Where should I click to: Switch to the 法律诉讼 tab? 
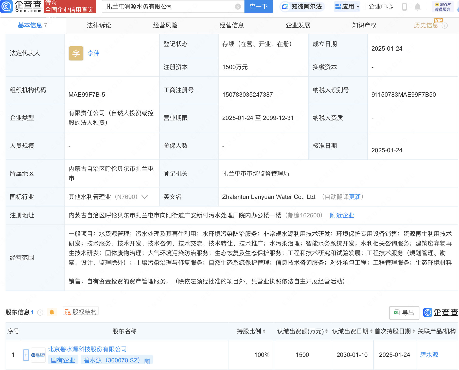pos(99,25)
